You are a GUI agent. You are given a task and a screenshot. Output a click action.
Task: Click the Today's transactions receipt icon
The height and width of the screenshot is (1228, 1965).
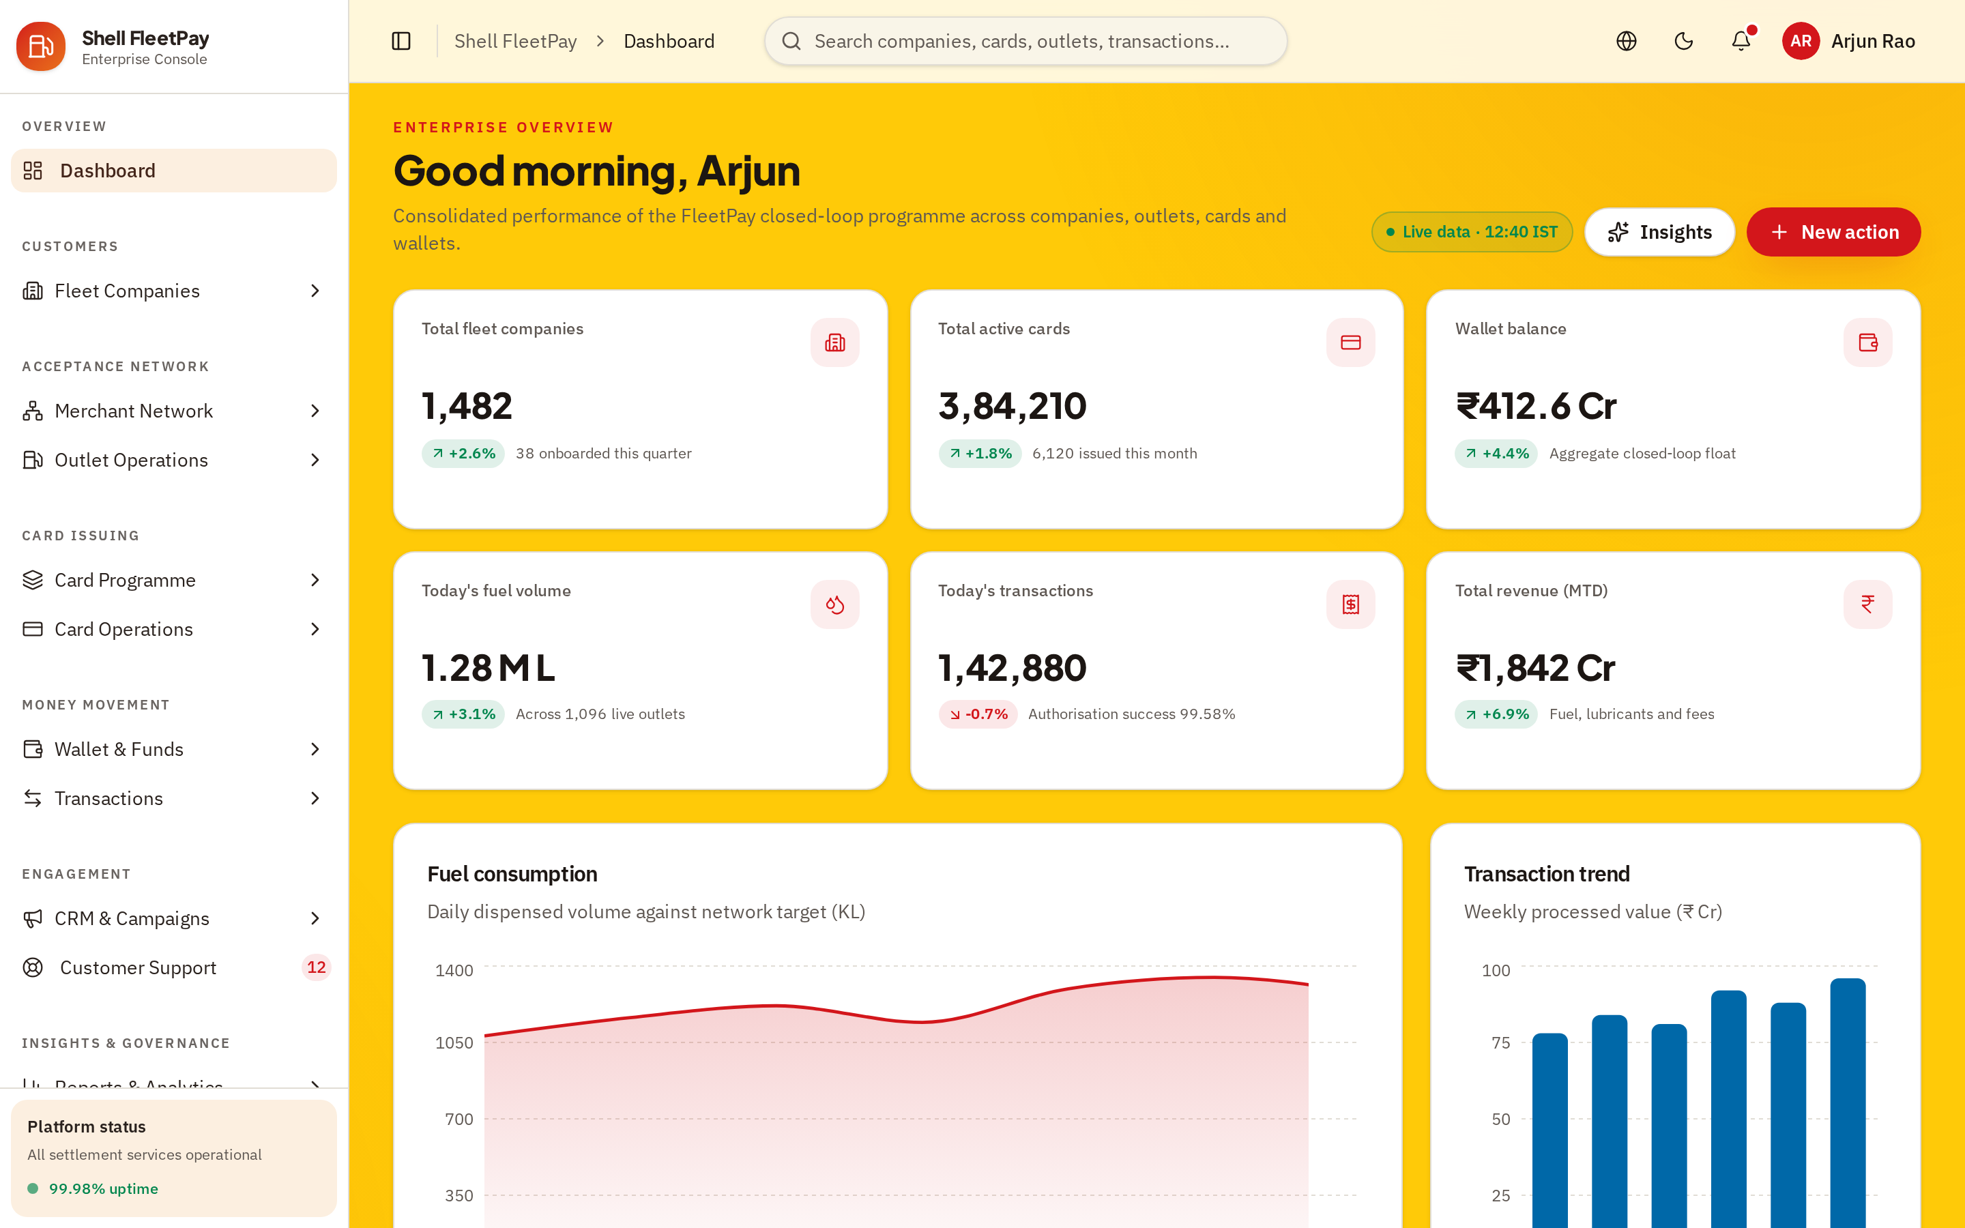1351,604
